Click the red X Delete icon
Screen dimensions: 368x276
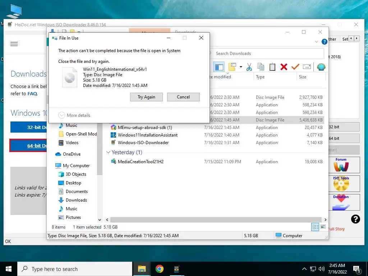point(284,67)
